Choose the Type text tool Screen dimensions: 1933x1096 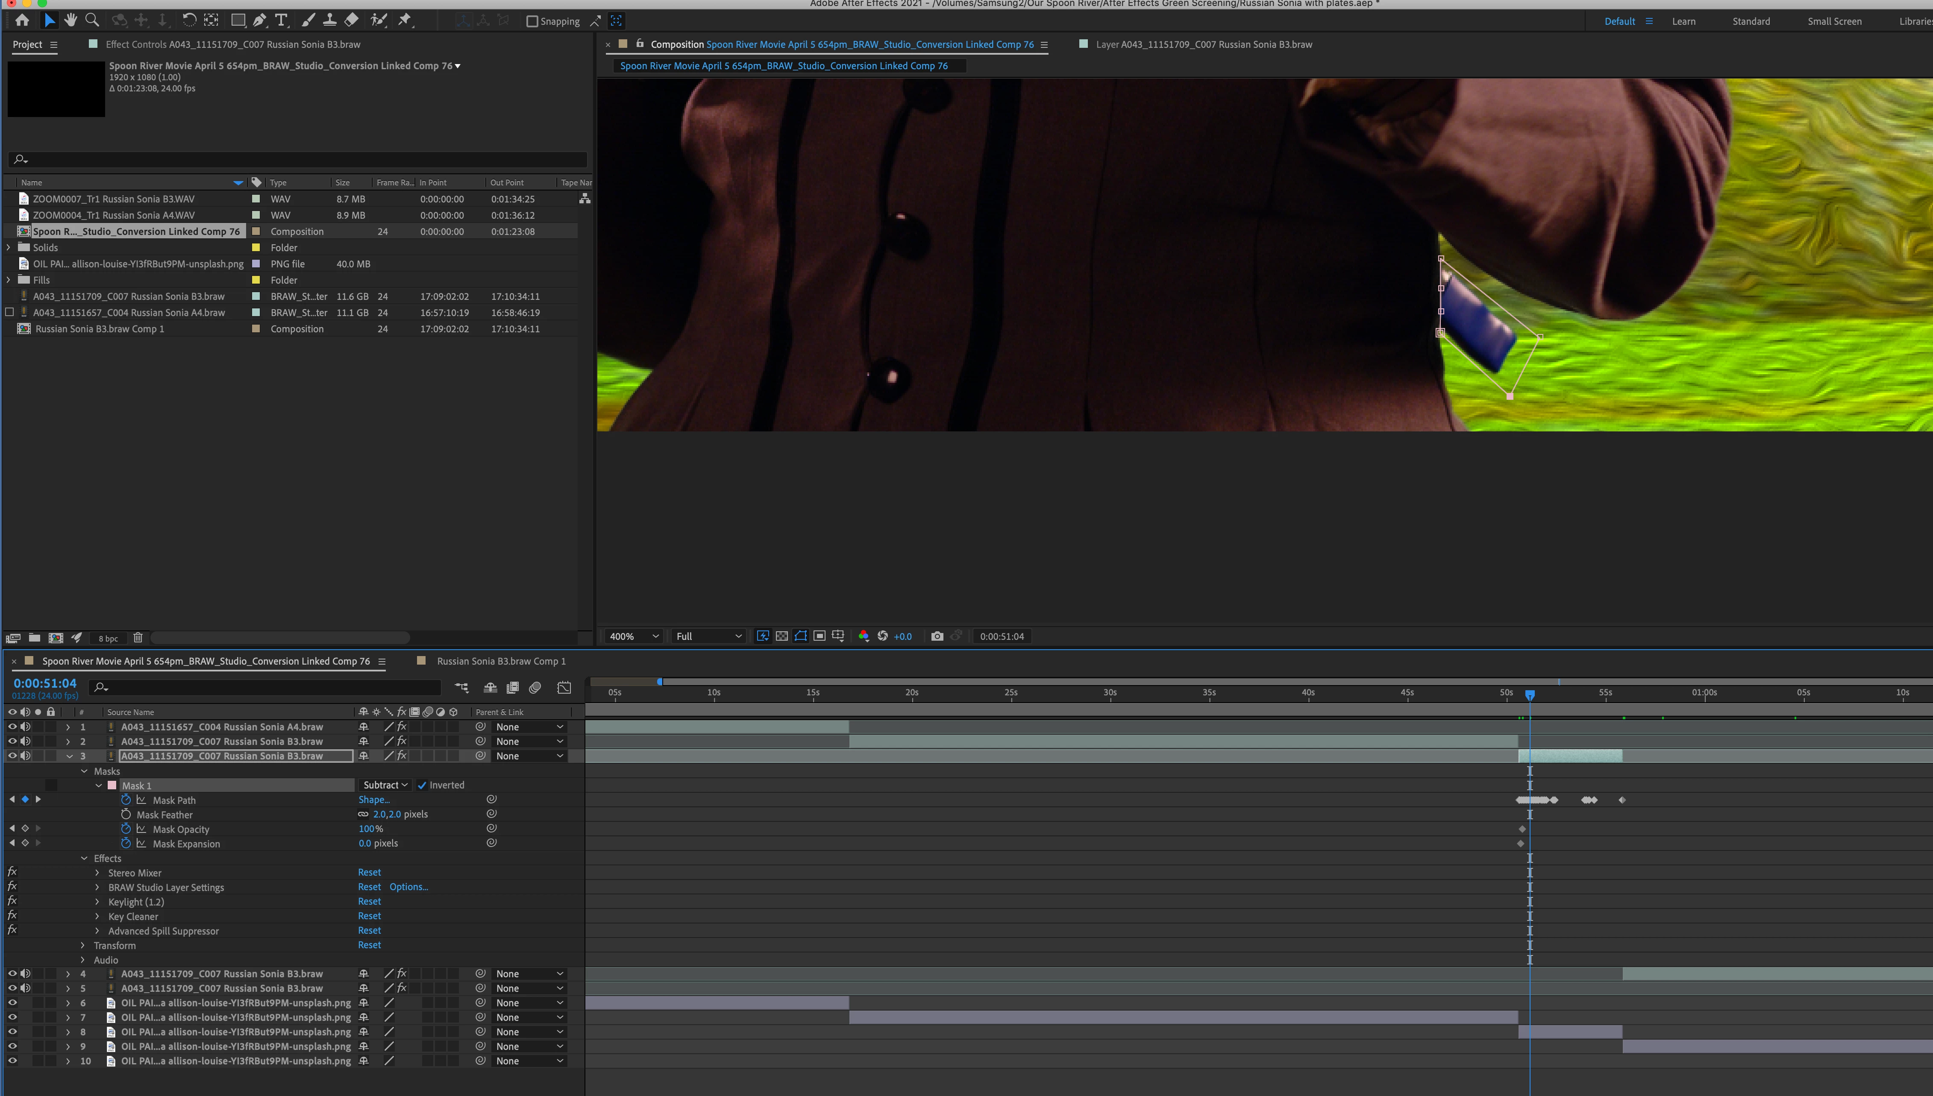tap(281, 21)
